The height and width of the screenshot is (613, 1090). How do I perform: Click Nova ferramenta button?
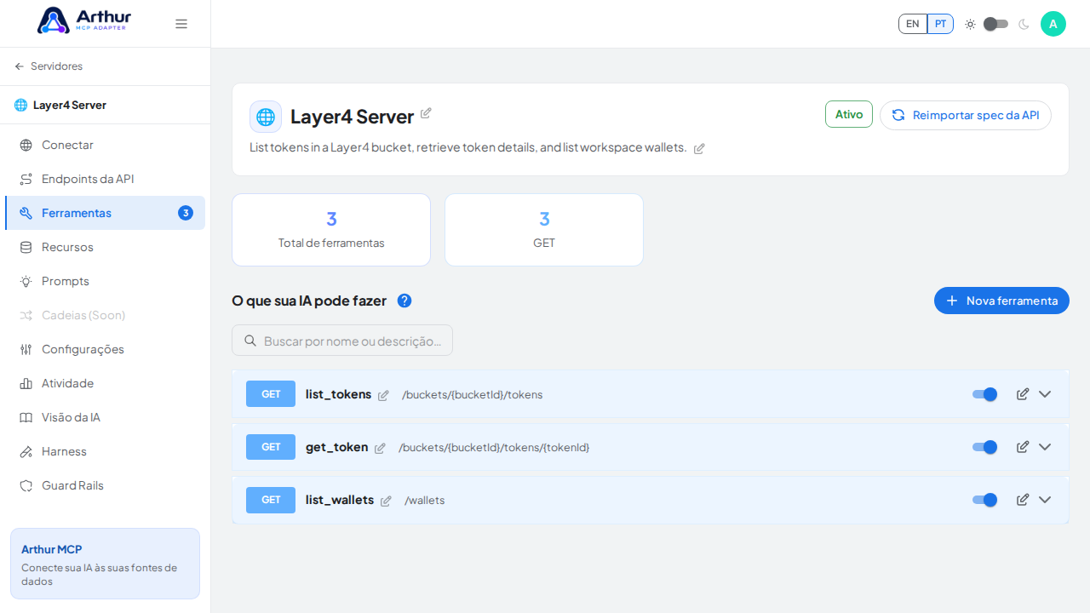coord(1001,301)
